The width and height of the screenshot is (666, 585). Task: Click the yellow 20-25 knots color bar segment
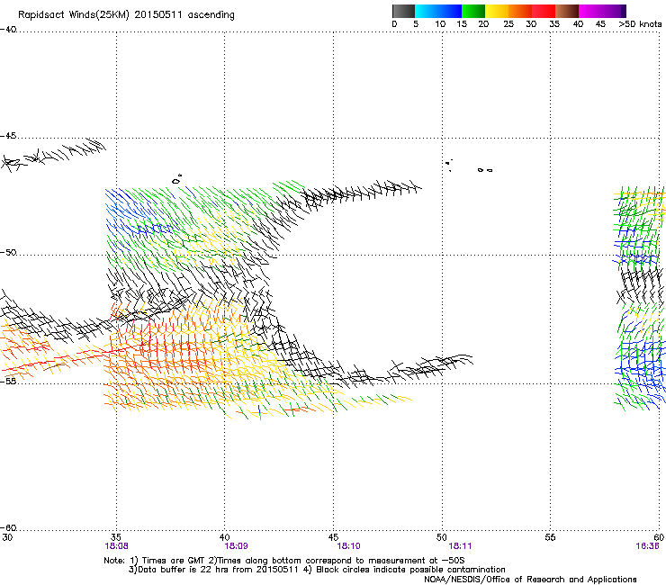[x=497, y=11]
